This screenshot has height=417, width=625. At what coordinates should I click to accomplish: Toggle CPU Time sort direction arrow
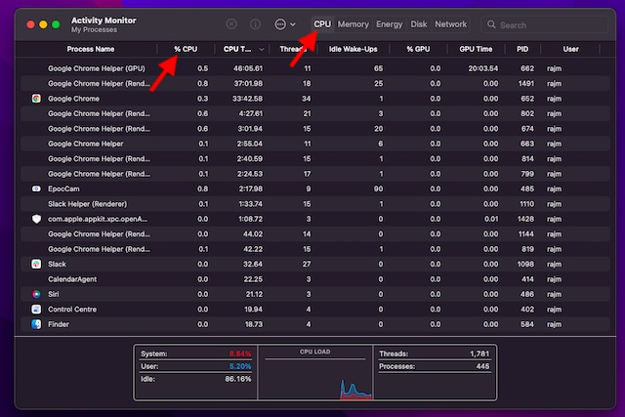coord(262,50)
